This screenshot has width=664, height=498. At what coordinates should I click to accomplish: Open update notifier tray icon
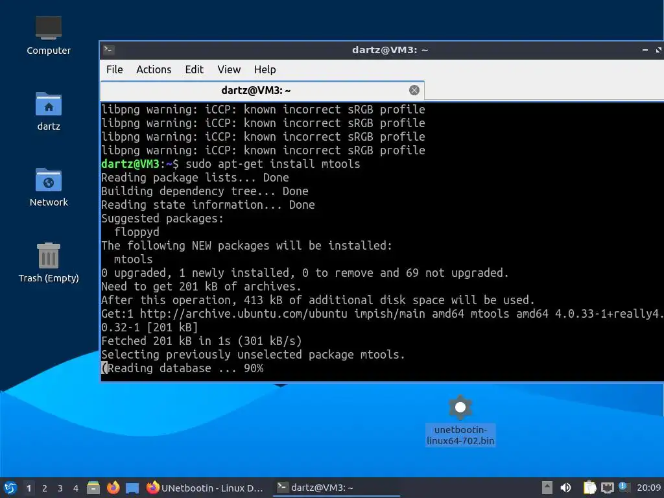tap(623, 487)
